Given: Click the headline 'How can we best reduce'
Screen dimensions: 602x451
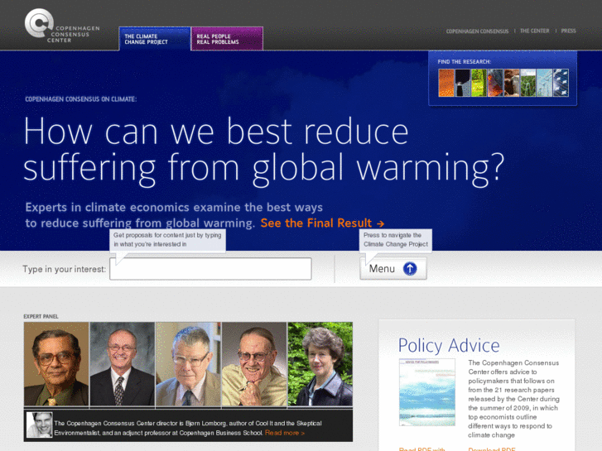Looking at the screenshot, I should pos(216,132).
